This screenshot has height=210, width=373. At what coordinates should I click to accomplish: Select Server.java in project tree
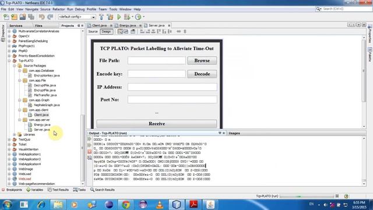pyautogui.click(x=42, y=129)
